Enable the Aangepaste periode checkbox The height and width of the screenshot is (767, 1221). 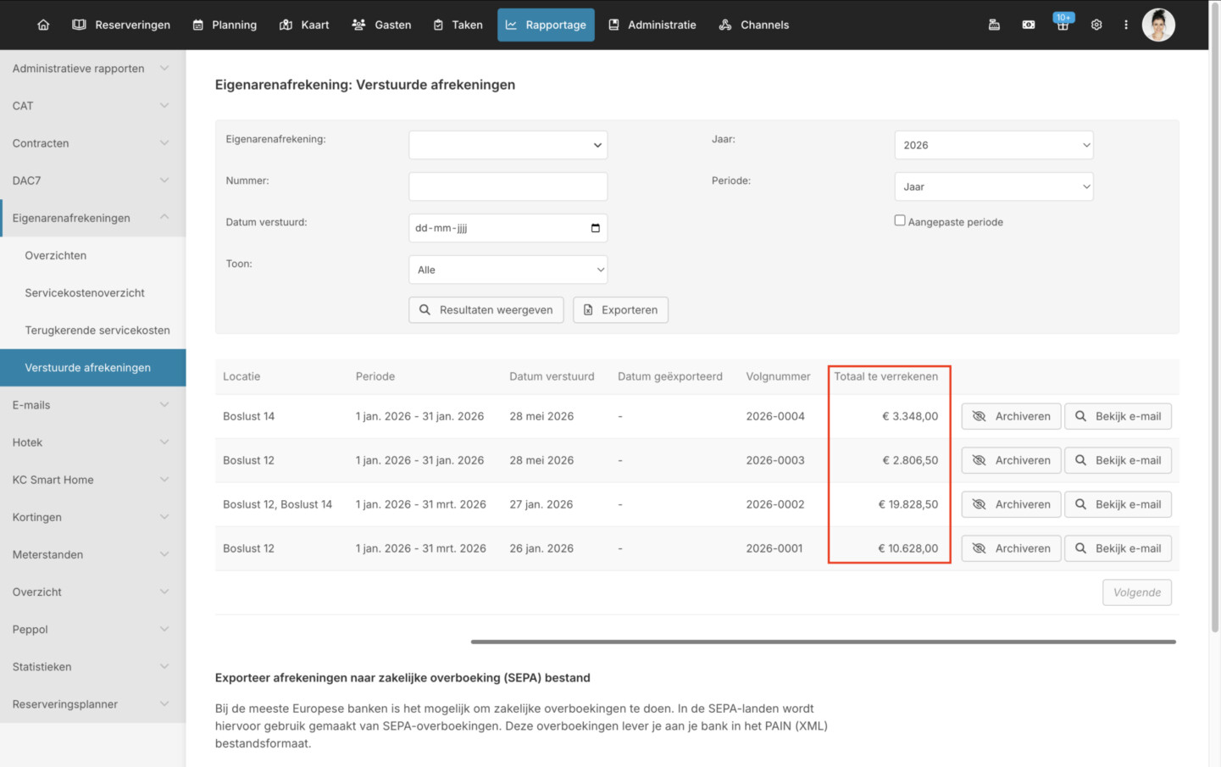click(x=900, y=220)
